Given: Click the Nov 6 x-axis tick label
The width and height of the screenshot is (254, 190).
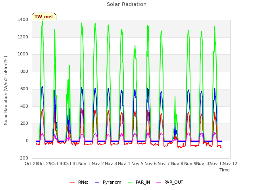Looking at the screenshot, I should click(151, 163).
